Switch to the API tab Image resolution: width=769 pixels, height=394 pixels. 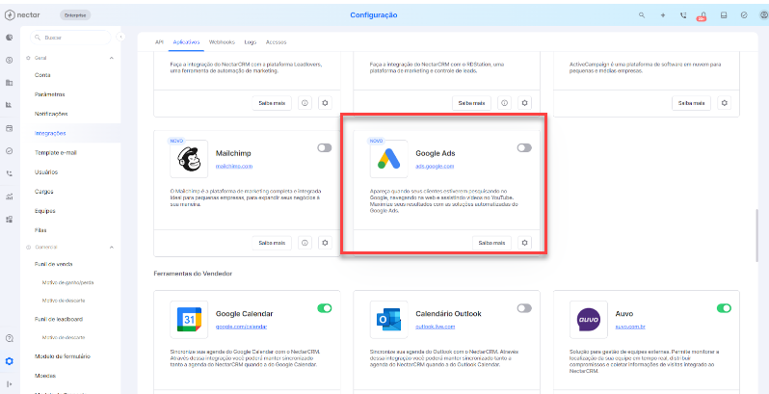coord(159,42)
